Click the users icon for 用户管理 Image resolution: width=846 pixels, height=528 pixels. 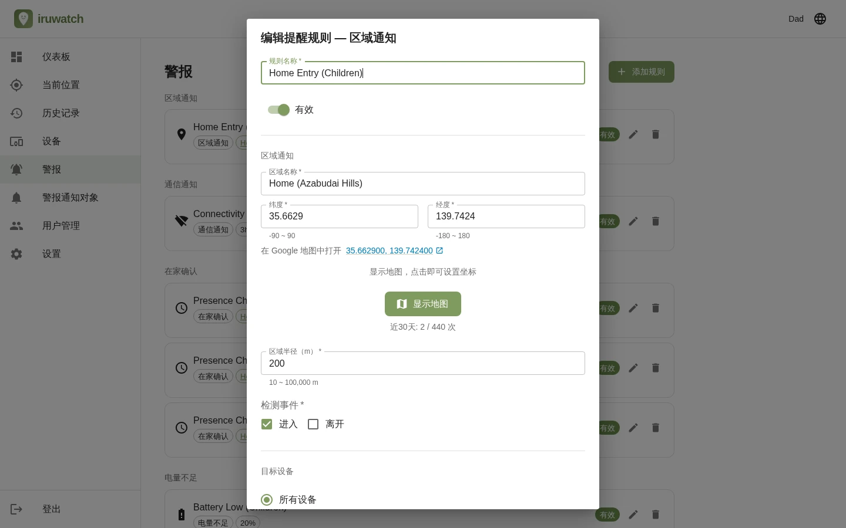coord(16,226)
